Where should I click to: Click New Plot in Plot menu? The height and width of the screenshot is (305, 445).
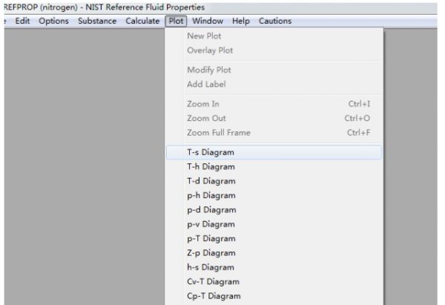click(x=205, y=36)
